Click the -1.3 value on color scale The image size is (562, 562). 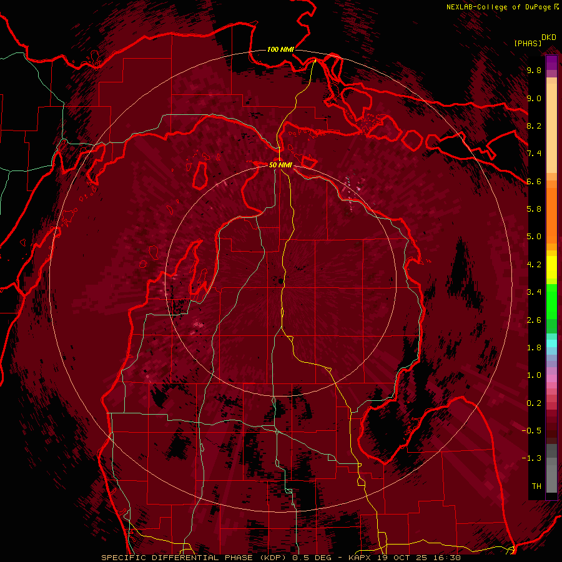pyautogui.click(x=531, y=458)
